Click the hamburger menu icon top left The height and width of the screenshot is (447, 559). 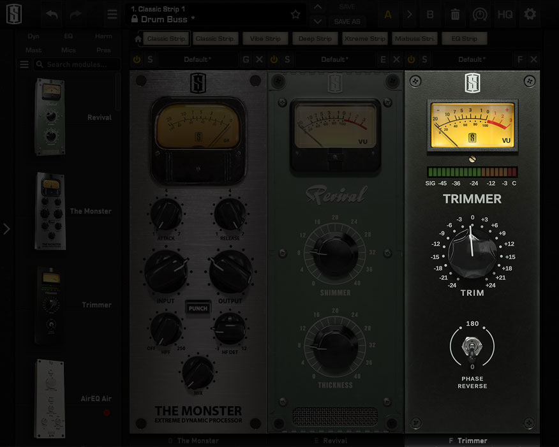[112, 14]
